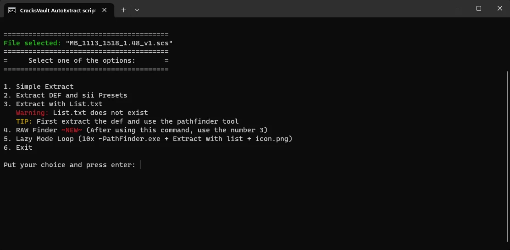Click the red "Warning:" label
The image size is (510, 250).
pyautogui.click(x=32, y=113)
